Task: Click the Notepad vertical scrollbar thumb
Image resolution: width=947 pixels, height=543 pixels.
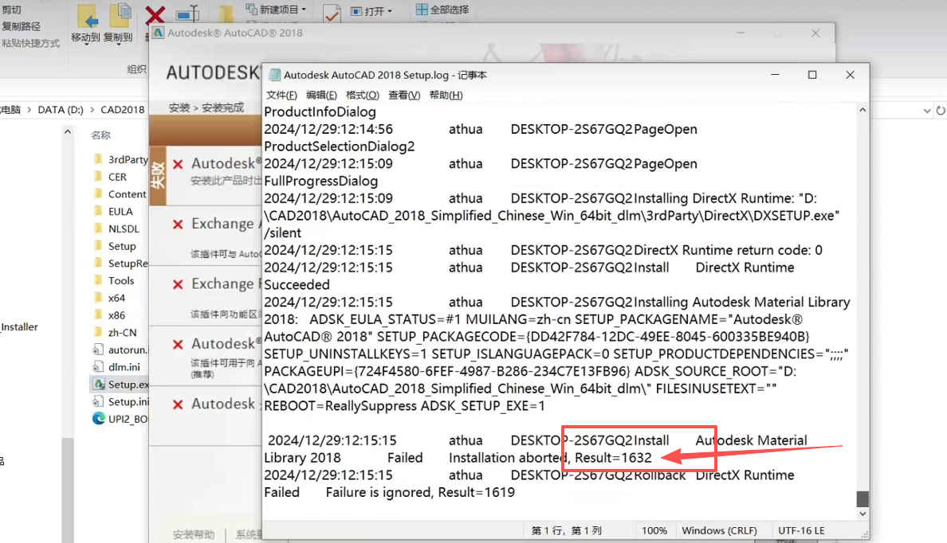Action: [x=862, y=499]
